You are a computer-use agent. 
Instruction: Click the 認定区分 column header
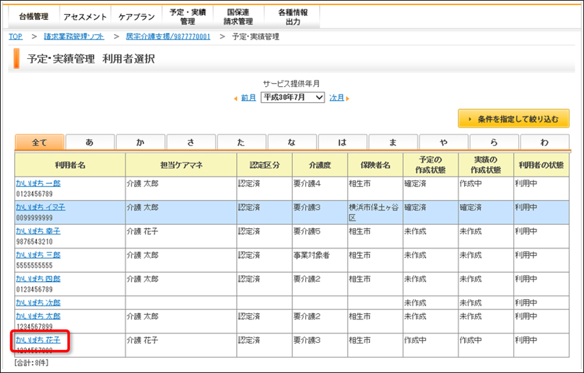[x=264, y=165]
